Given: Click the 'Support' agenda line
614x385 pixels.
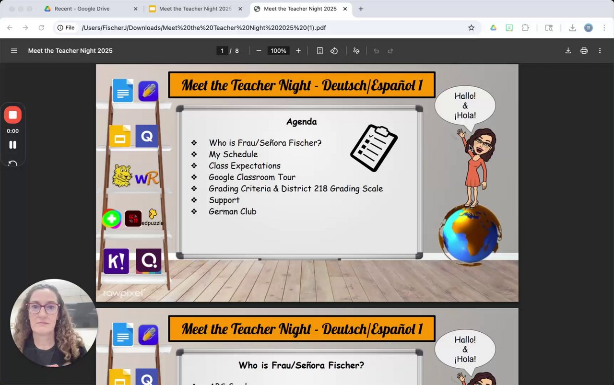Looking at the screenshot, I should click(224, 200).
